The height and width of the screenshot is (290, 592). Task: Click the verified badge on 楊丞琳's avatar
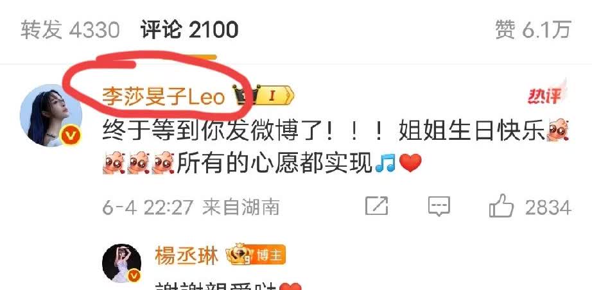[x=134, y=277]
